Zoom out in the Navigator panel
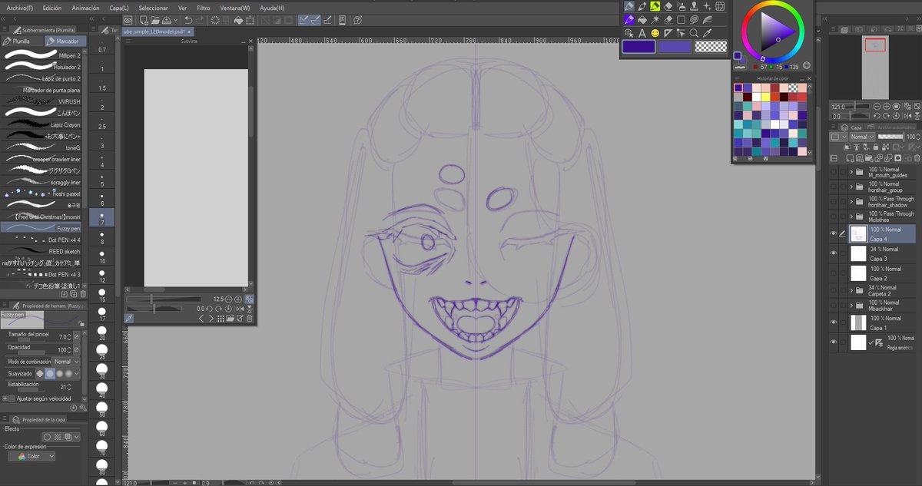The height and width of the screenshot is (486, 922). 877,106
